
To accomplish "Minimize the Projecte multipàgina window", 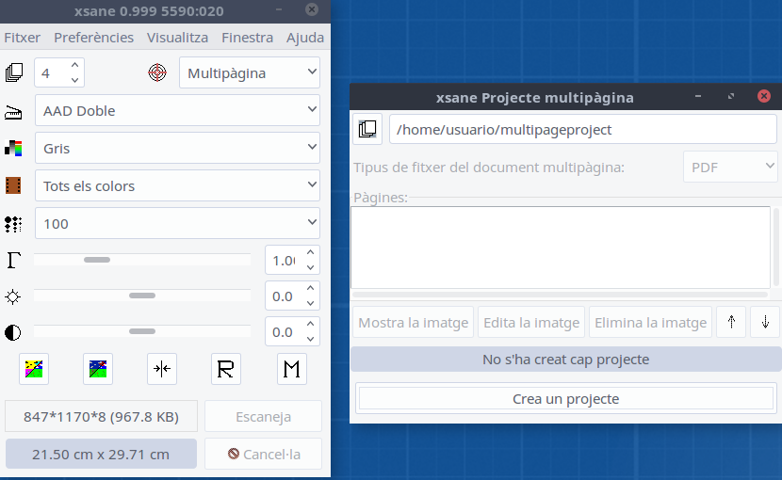I will (698, 96).
